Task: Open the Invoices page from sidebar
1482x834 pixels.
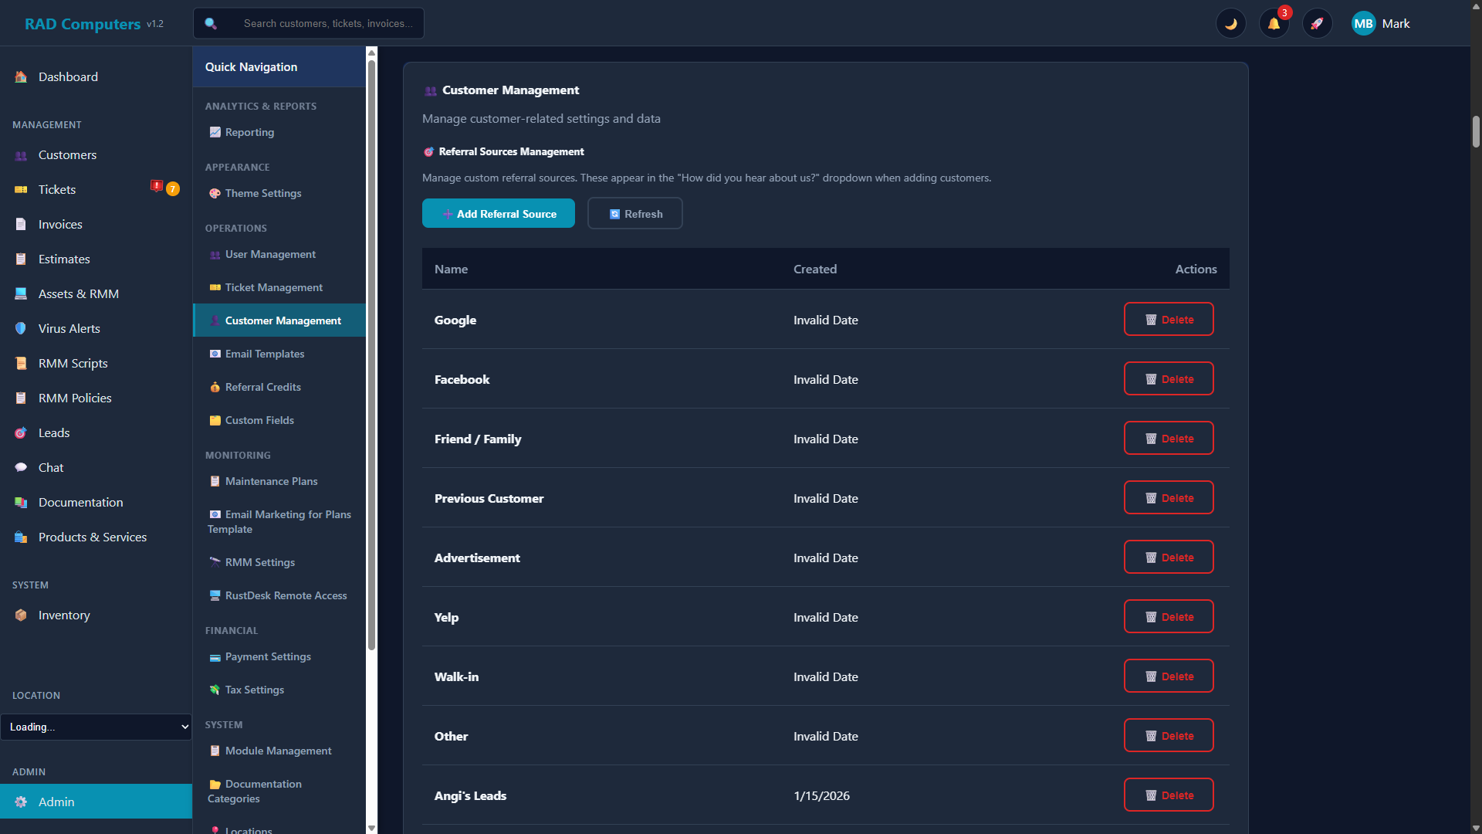Action: [x=60, y=224]
